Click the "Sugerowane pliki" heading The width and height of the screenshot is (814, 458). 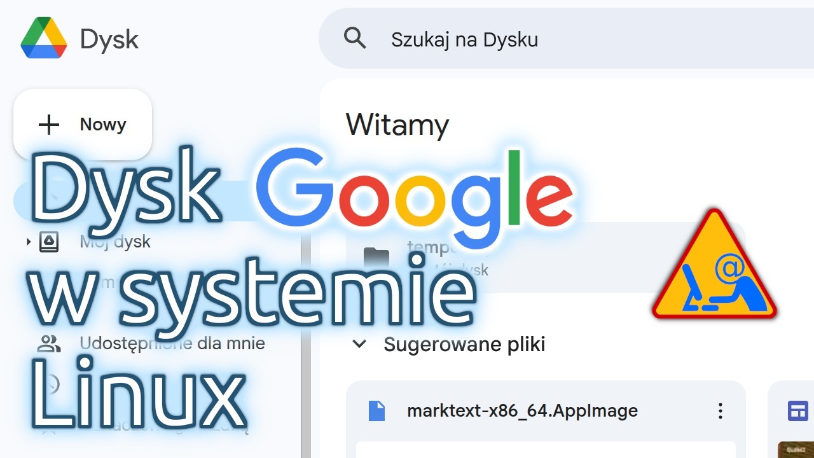coord(464,345)
